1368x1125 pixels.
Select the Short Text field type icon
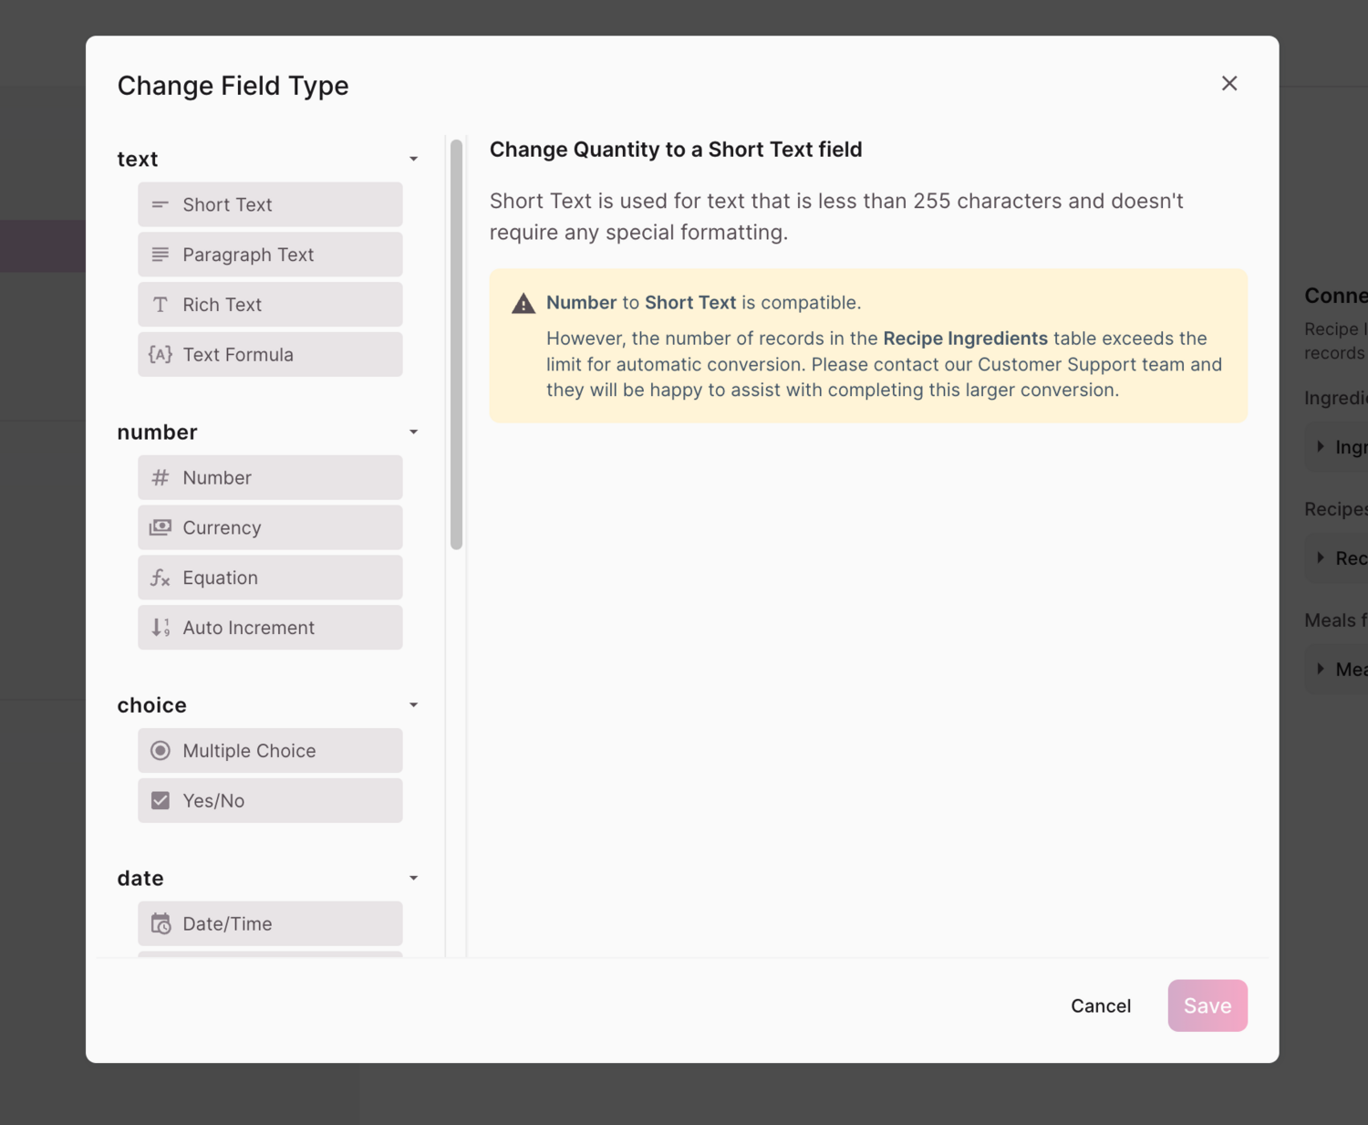pos(161,204)
